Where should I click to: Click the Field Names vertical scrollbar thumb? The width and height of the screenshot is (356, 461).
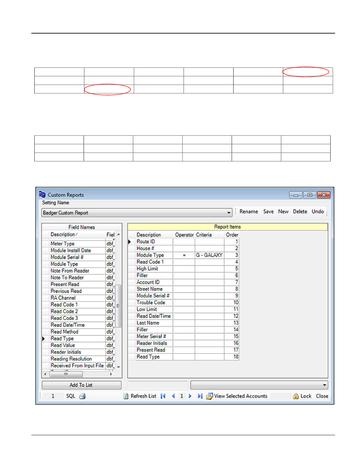[x=118, y=306]
